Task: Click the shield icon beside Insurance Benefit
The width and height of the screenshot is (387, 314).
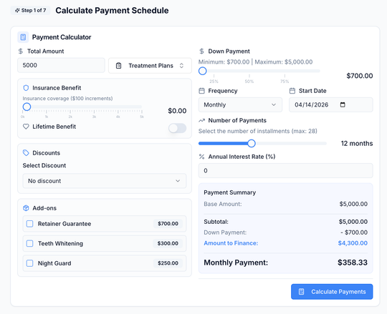Action: tap(26, 88)
